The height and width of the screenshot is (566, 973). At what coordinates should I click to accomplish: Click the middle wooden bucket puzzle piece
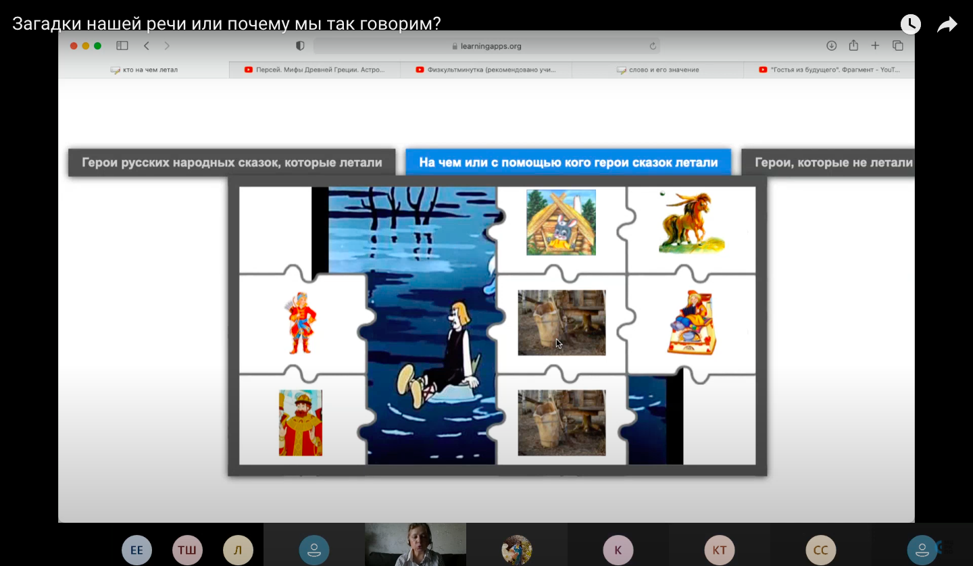tap(562, 323)
